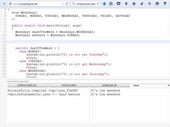Click 'Weekdays weekend' declaration line
170x127 pixels.
tap(47, 35)
